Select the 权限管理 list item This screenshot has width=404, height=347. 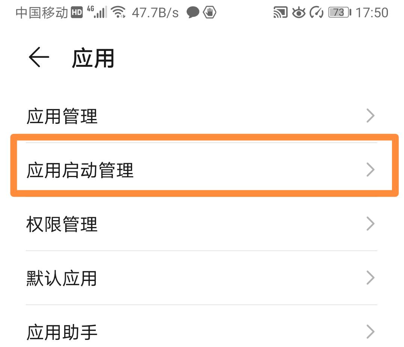[150, 224]
